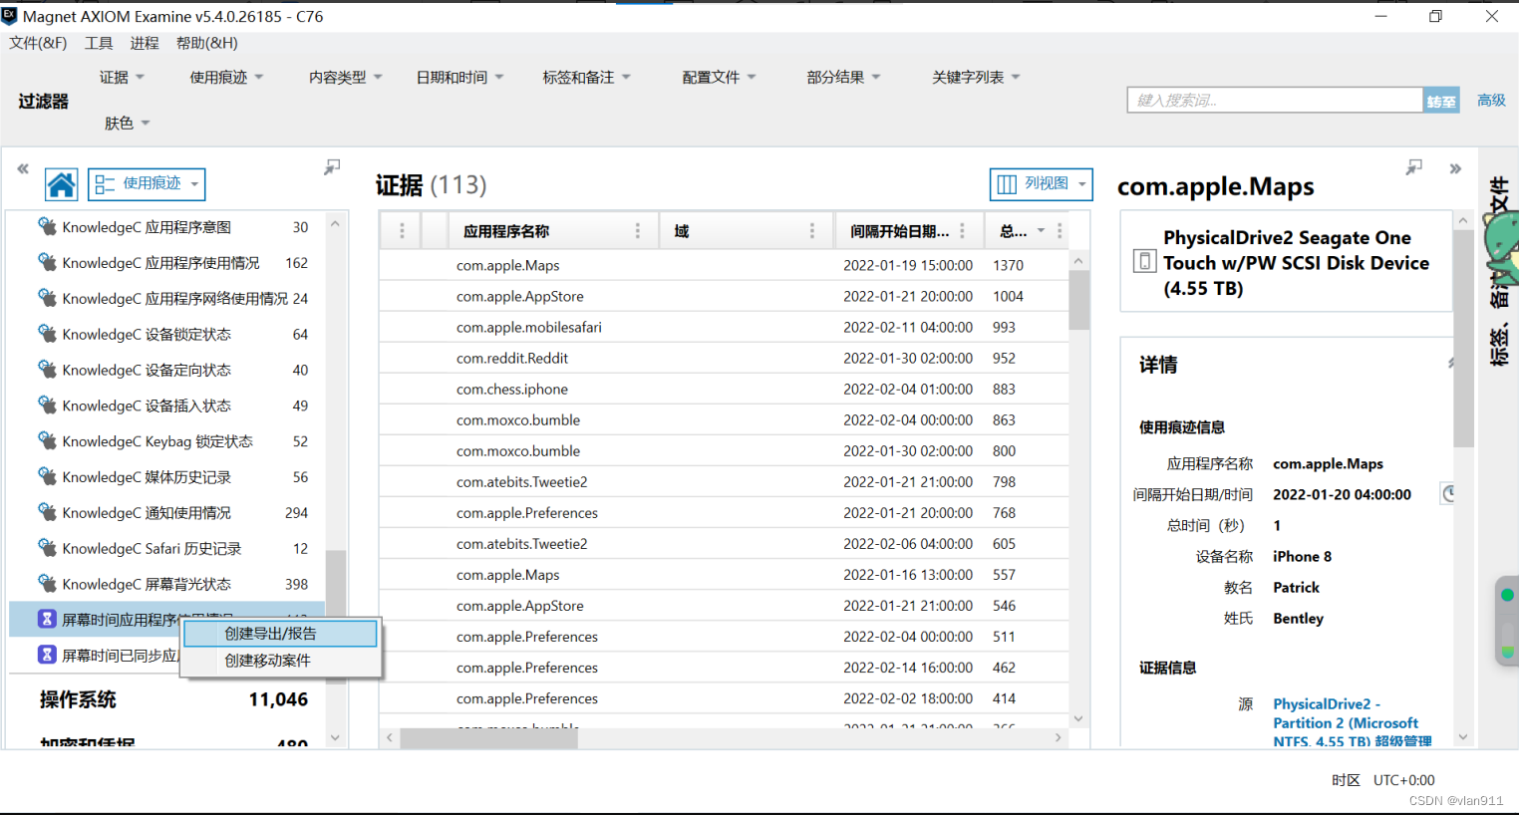
Task: Select 屏幕时间已同步 artifact row
Action: click(167, 656)
